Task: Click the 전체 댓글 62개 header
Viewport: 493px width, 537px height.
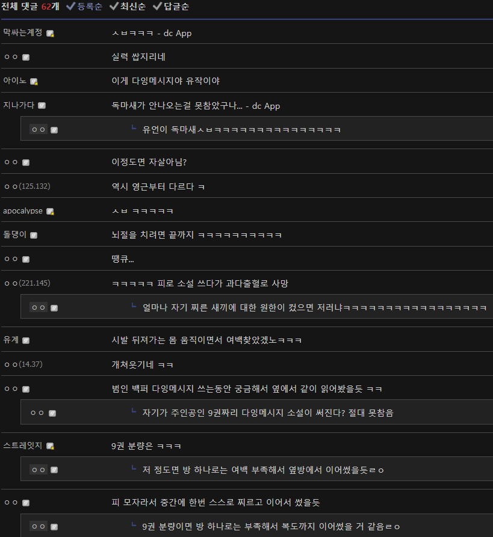Action: point(30,7)
